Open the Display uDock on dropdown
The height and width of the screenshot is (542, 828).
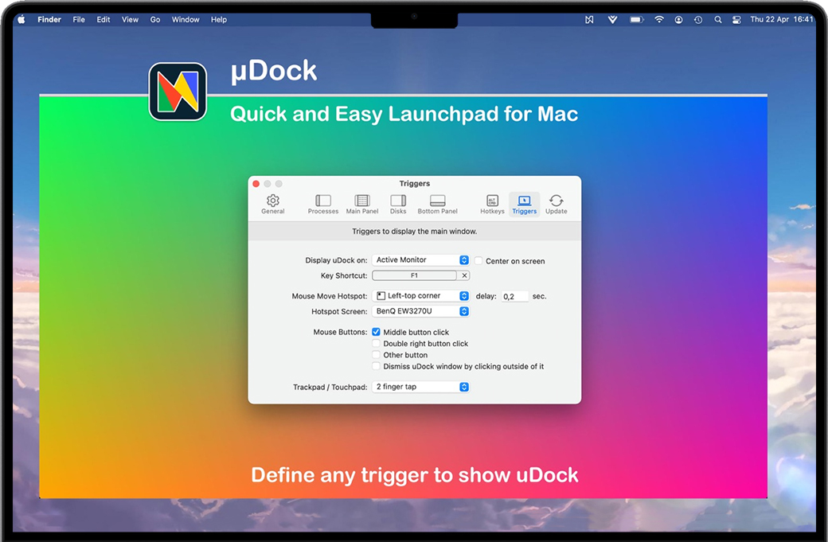(x=421, y=259)
